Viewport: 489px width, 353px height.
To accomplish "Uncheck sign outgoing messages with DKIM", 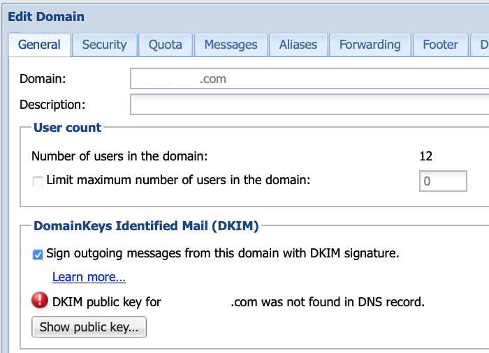I will click(38, 255).
